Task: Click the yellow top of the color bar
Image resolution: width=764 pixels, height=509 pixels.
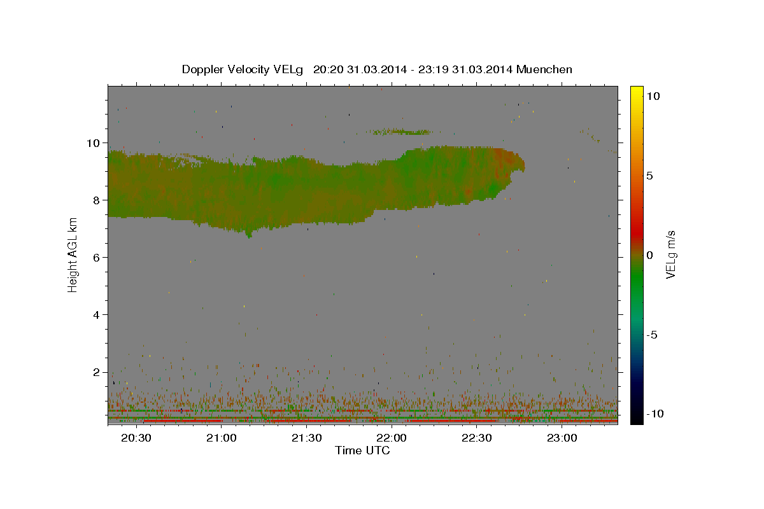Action: pyautogui.click(x=636, y=92)
